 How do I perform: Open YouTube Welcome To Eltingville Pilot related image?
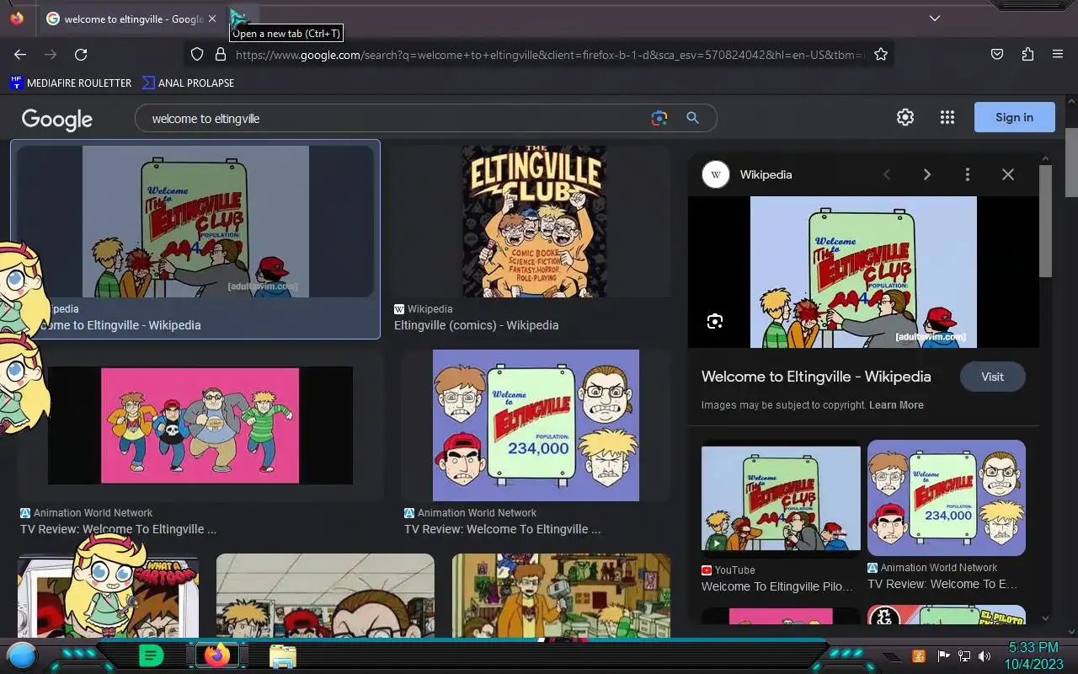click(x=782, y=498)
